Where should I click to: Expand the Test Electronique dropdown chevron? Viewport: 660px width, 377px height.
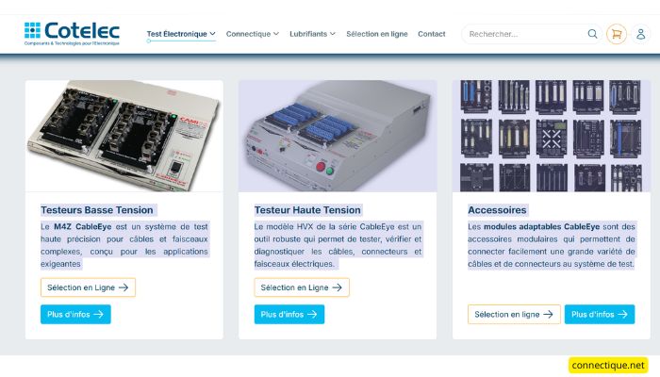[x=212, y=34]
